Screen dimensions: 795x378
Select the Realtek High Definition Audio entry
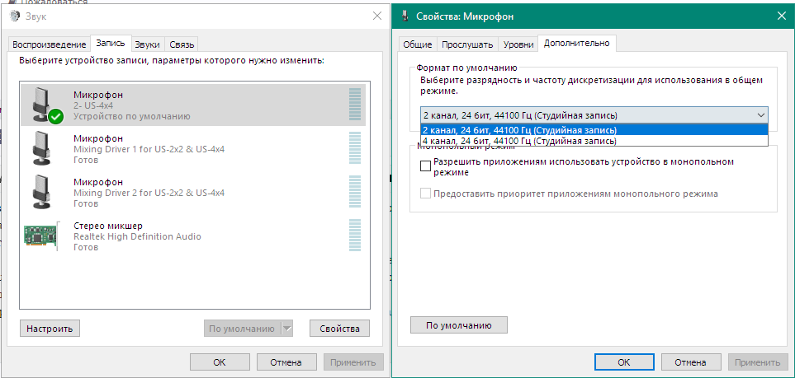[x=137, y=236]
